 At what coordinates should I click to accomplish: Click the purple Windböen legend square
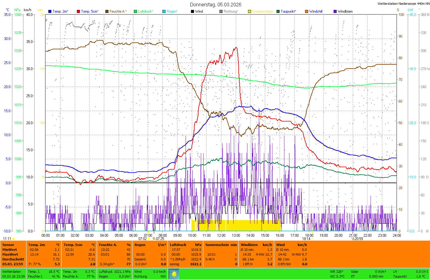pyautogui.click(x=335, y=11)
